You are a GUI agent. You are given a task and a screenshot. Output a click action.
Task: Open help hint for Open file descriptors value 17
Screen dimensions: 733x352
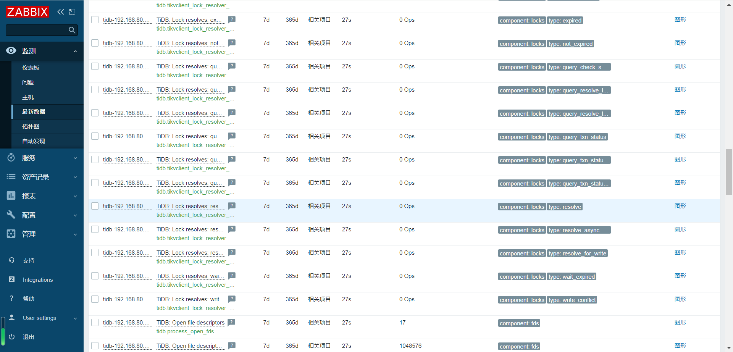[x=231, y=322]
